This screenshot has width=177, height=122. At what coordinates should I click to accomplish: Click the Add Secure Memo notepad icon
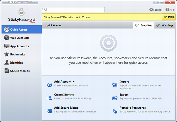49,111
